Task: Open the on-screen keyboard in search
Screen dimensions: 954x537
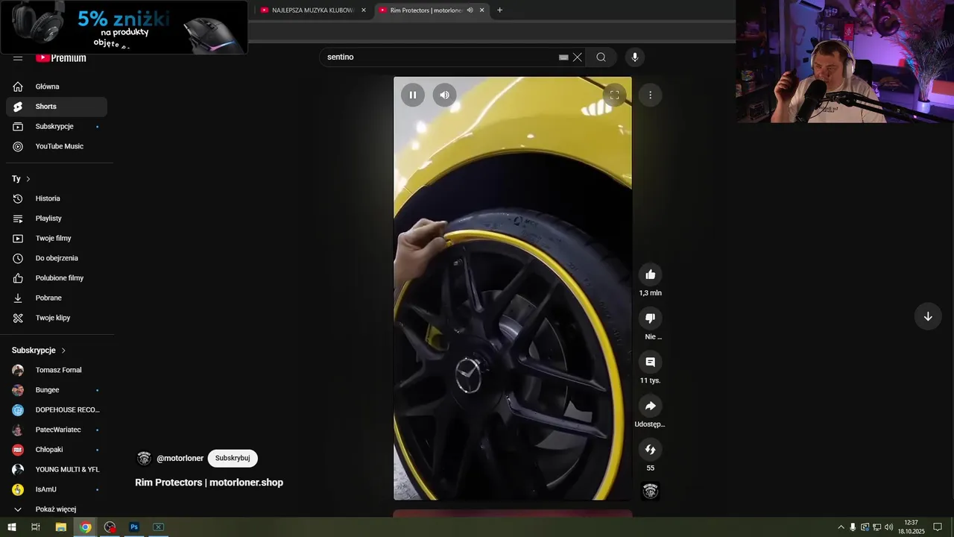Action: (563, 57)
